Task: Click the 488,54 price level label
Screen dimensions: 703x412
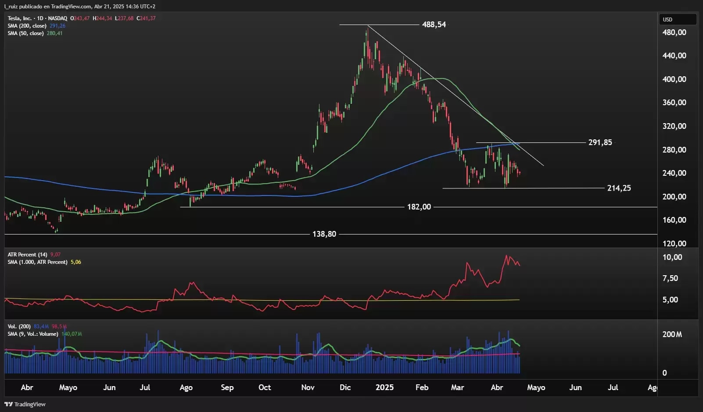Action: [x=434, y=25]
